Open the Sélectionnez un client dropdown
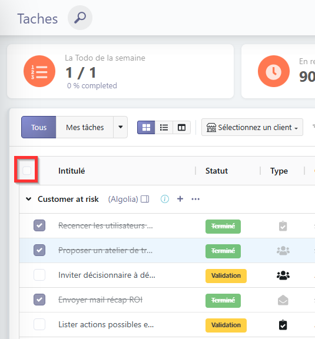Image resolution: width=315 pixels, height=339 pixels. coord(252,127)
